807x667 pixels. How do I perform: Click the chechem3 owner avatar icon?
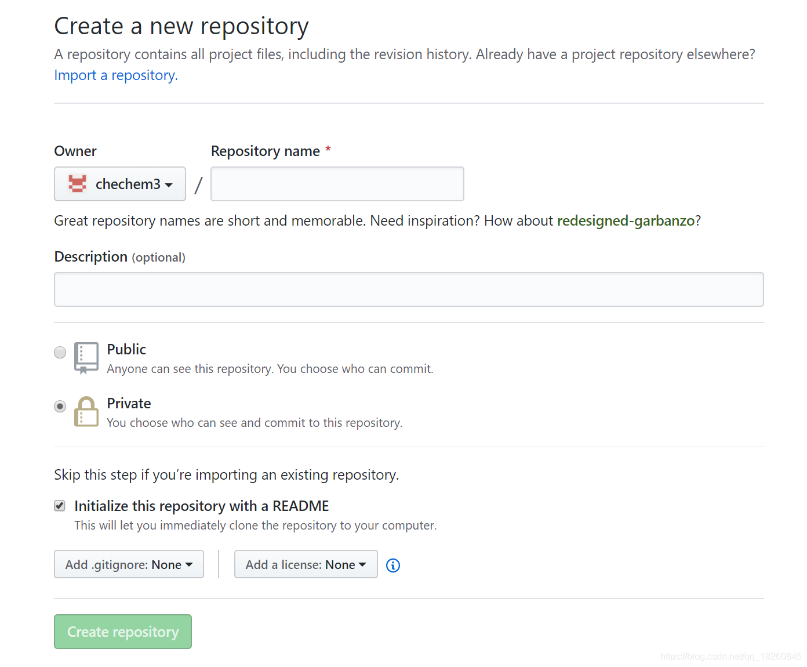coord(77,184)
